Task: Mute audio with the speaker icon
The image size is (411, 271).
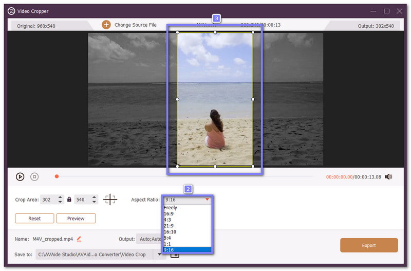Action: pos(388,177)
